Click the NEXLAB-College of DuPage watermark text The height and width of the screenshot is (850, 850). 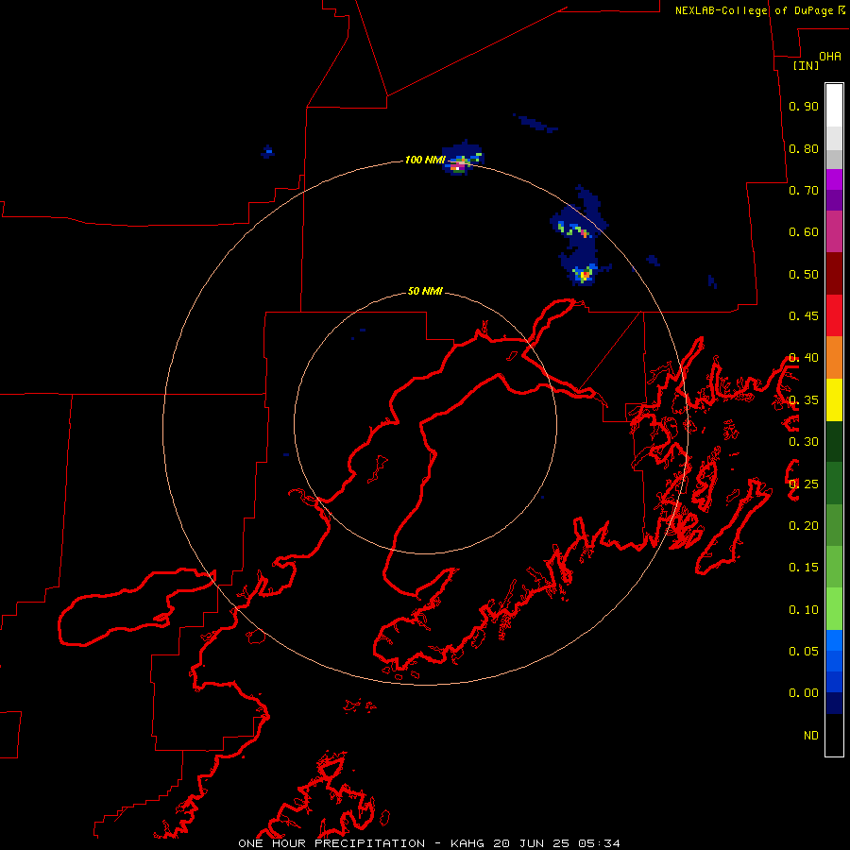(759, 10)
